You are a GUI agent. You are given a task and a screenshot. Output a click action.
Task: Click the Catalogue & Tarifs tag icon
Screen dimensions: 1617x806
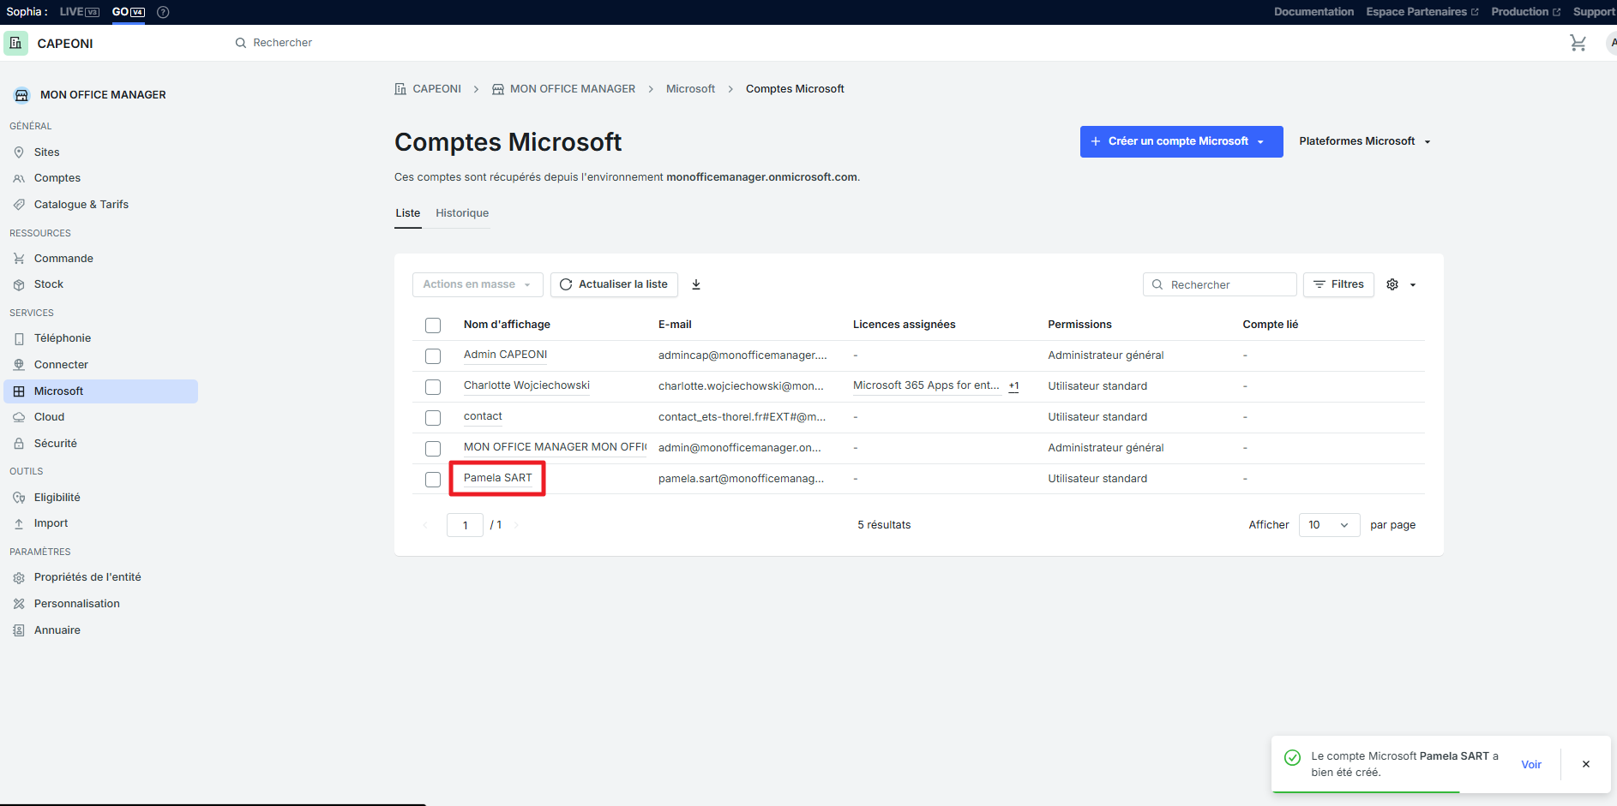19,205
